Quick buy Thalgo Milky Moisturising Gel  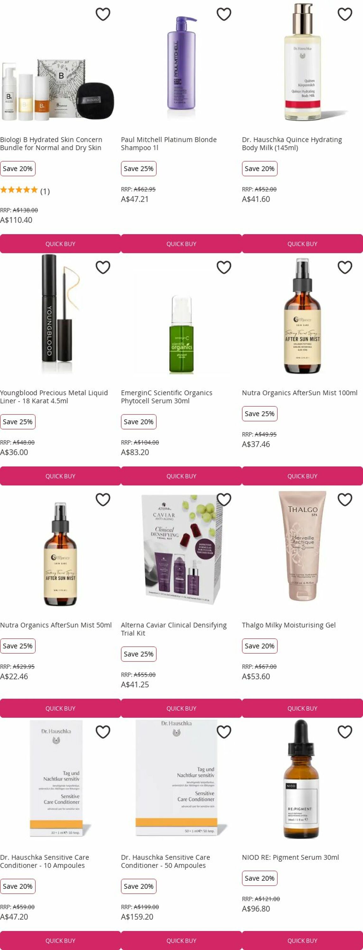click(302, 708)
